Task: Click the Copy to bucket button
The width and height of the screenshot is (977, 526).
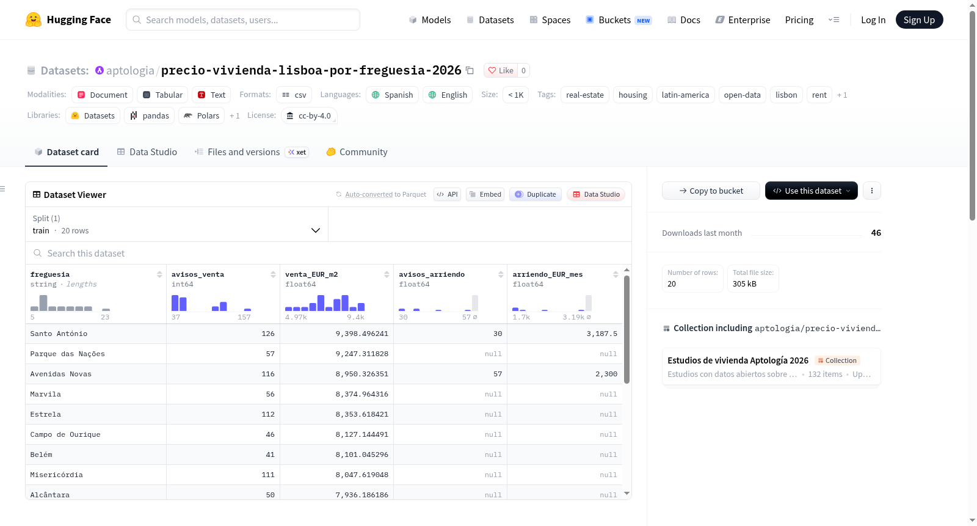Action: tap(711, 191)
